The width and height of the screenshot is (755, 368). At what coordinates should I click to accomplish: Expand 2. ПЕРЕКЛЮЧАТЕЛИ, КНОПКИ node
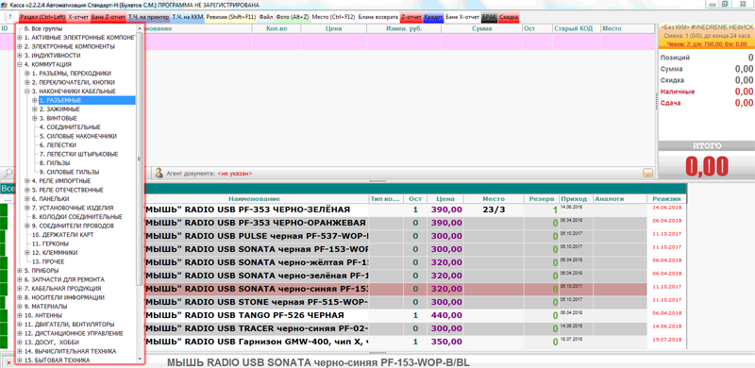(x=27, y=82)
